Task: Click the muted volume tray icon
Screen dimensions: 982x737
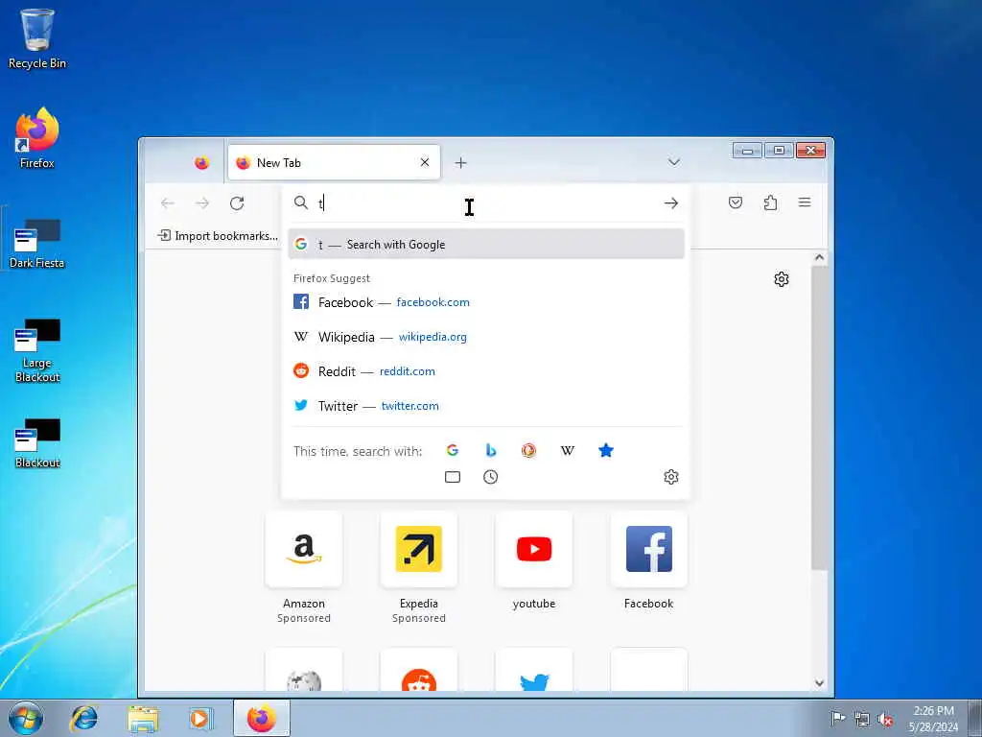Action: 885,719
